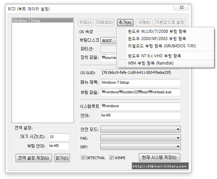The width and height of the screenshot is (217, 179).
Task: Click the 장치 파일 input field
Action: pos(109,58)
